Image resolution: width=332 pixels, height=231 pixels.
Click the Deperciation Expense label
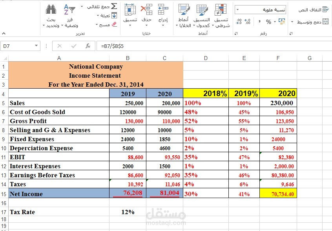[x=59, y=148]
